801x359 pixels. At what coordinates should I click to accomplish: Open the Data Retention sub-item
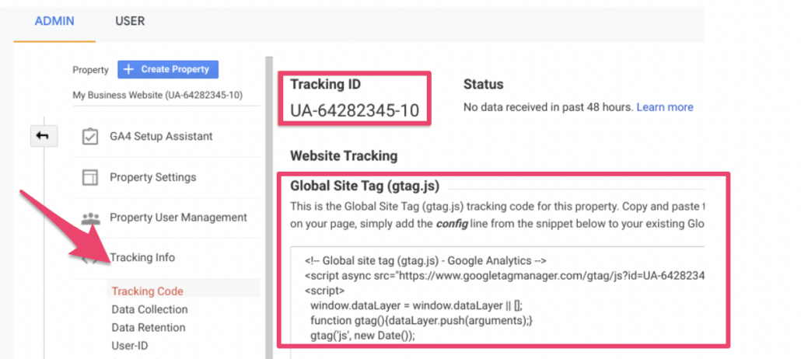tap(149, 327)
